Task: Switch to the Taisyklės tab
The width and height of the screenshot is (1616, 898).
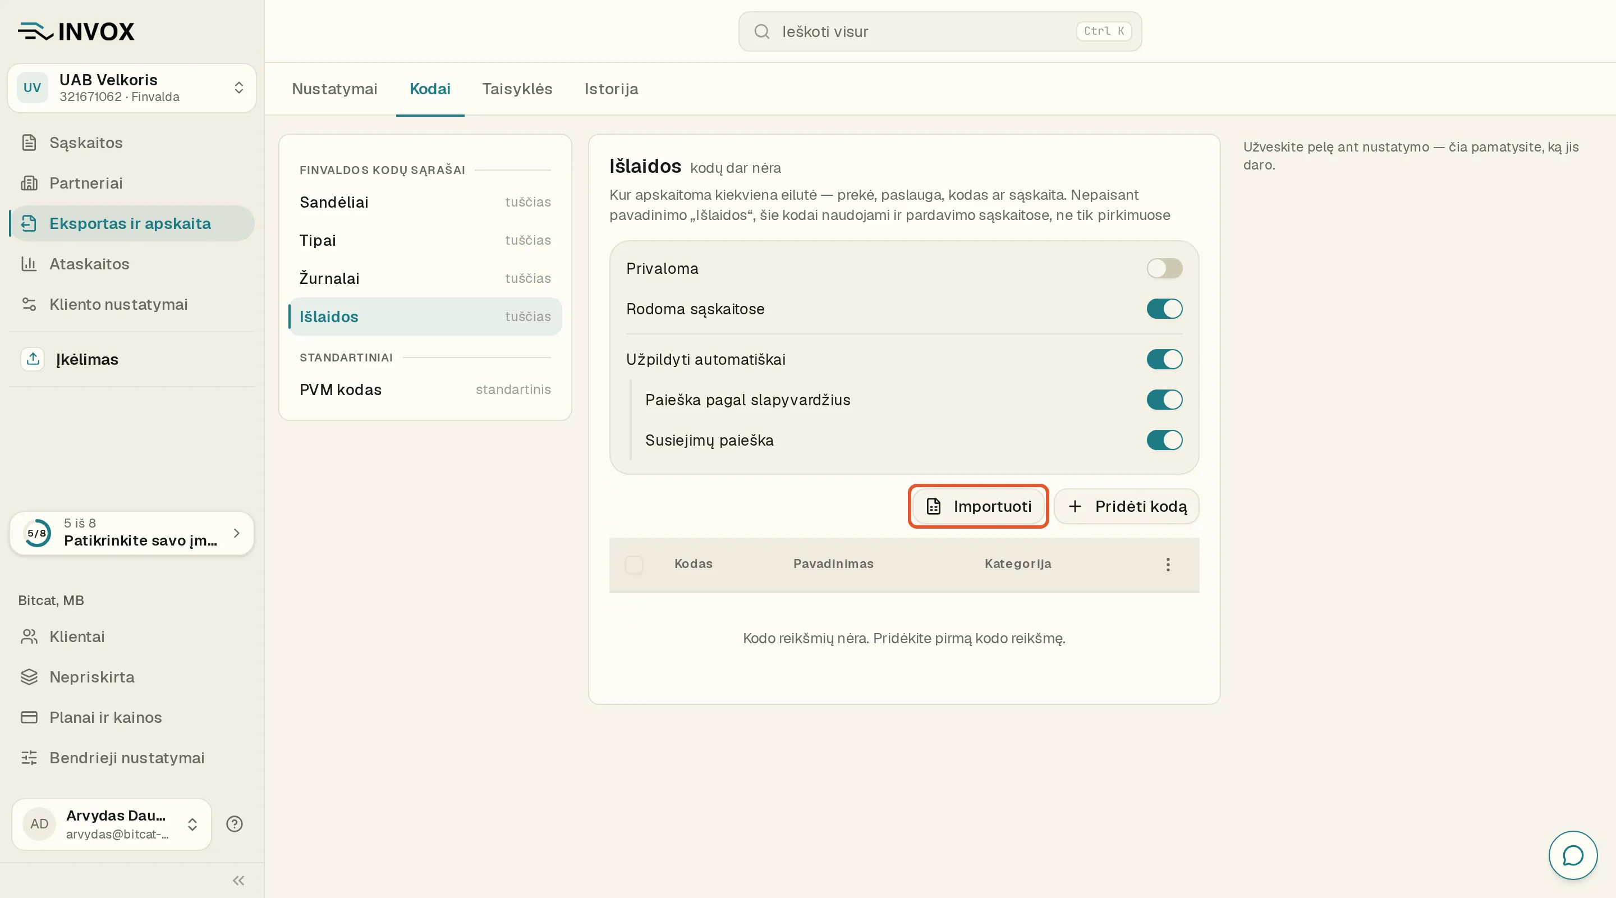Action: point(517,89)
